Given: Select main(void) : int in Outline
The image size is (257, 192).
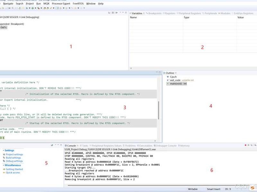Looking at the screenshot, I should pos(177,84).
